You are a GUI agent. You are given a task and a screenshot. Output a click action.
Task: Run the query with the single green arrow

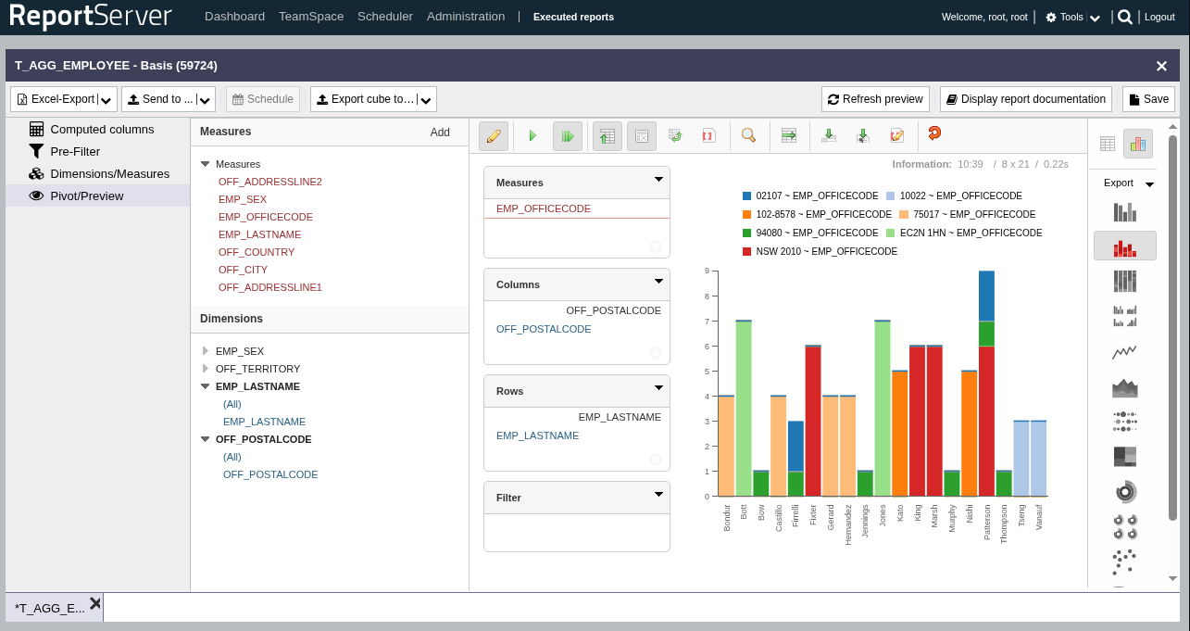coord(532,136)
